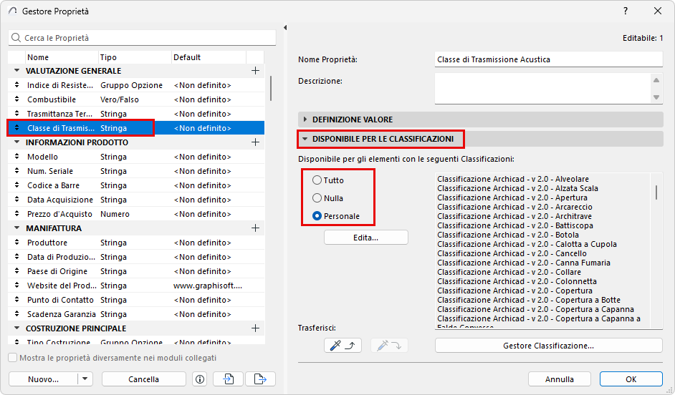This screenshot has height=395, width=675.
Task: Select the Trasmittanza Ter... property row
Action: [136, 114]
